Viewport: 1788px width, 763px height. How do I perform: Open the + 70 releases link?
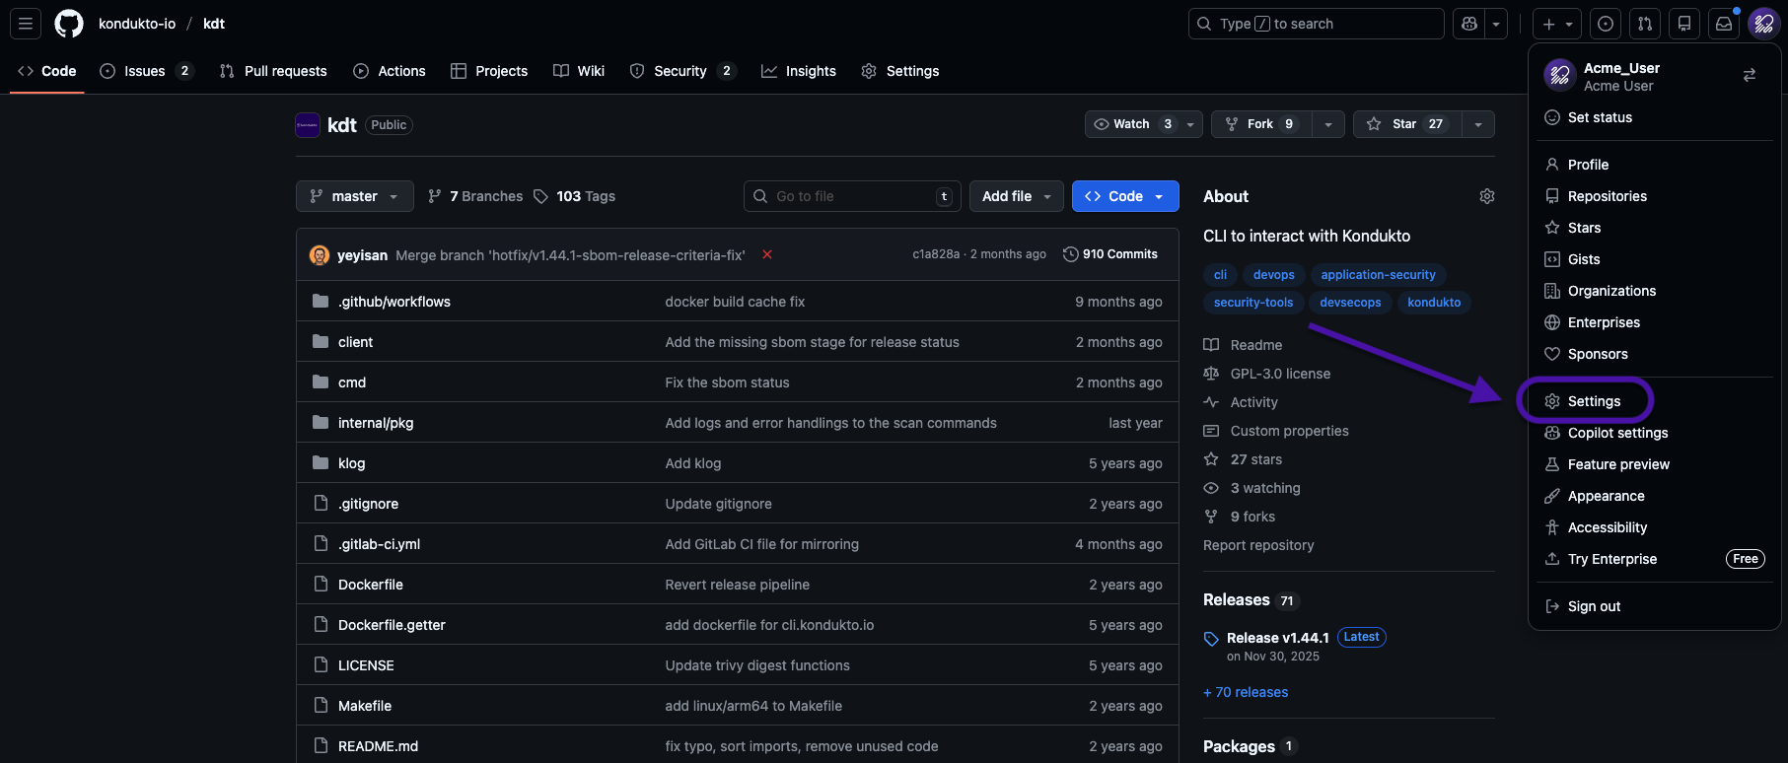pyautogui.click(x=1246, y=692)
